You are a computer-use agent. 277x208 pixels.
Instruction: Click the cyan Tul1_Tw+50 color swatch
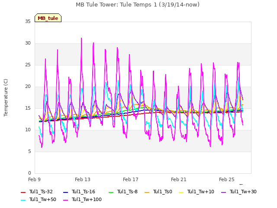(x=23, y=200)
